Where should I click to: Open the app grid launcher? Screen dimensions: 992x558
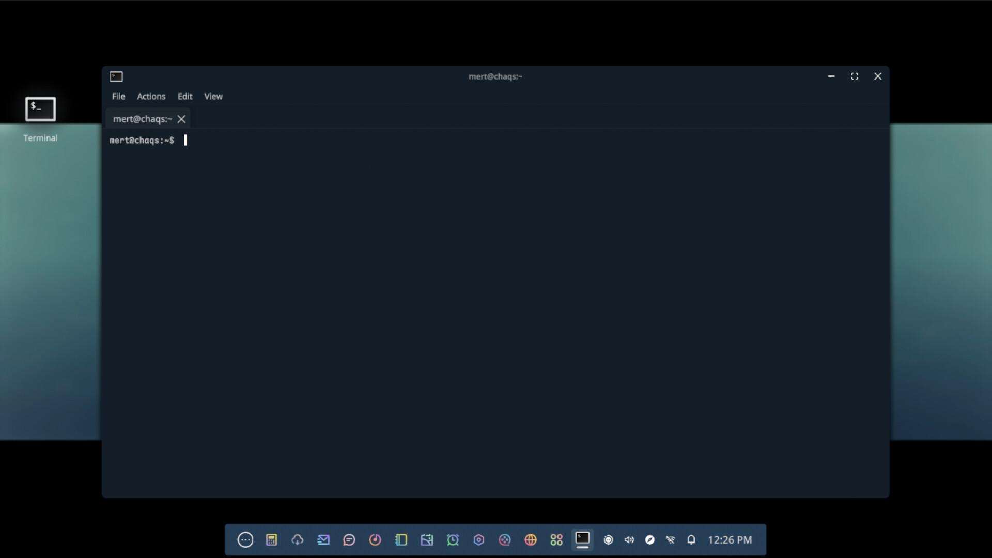[556, 539]
